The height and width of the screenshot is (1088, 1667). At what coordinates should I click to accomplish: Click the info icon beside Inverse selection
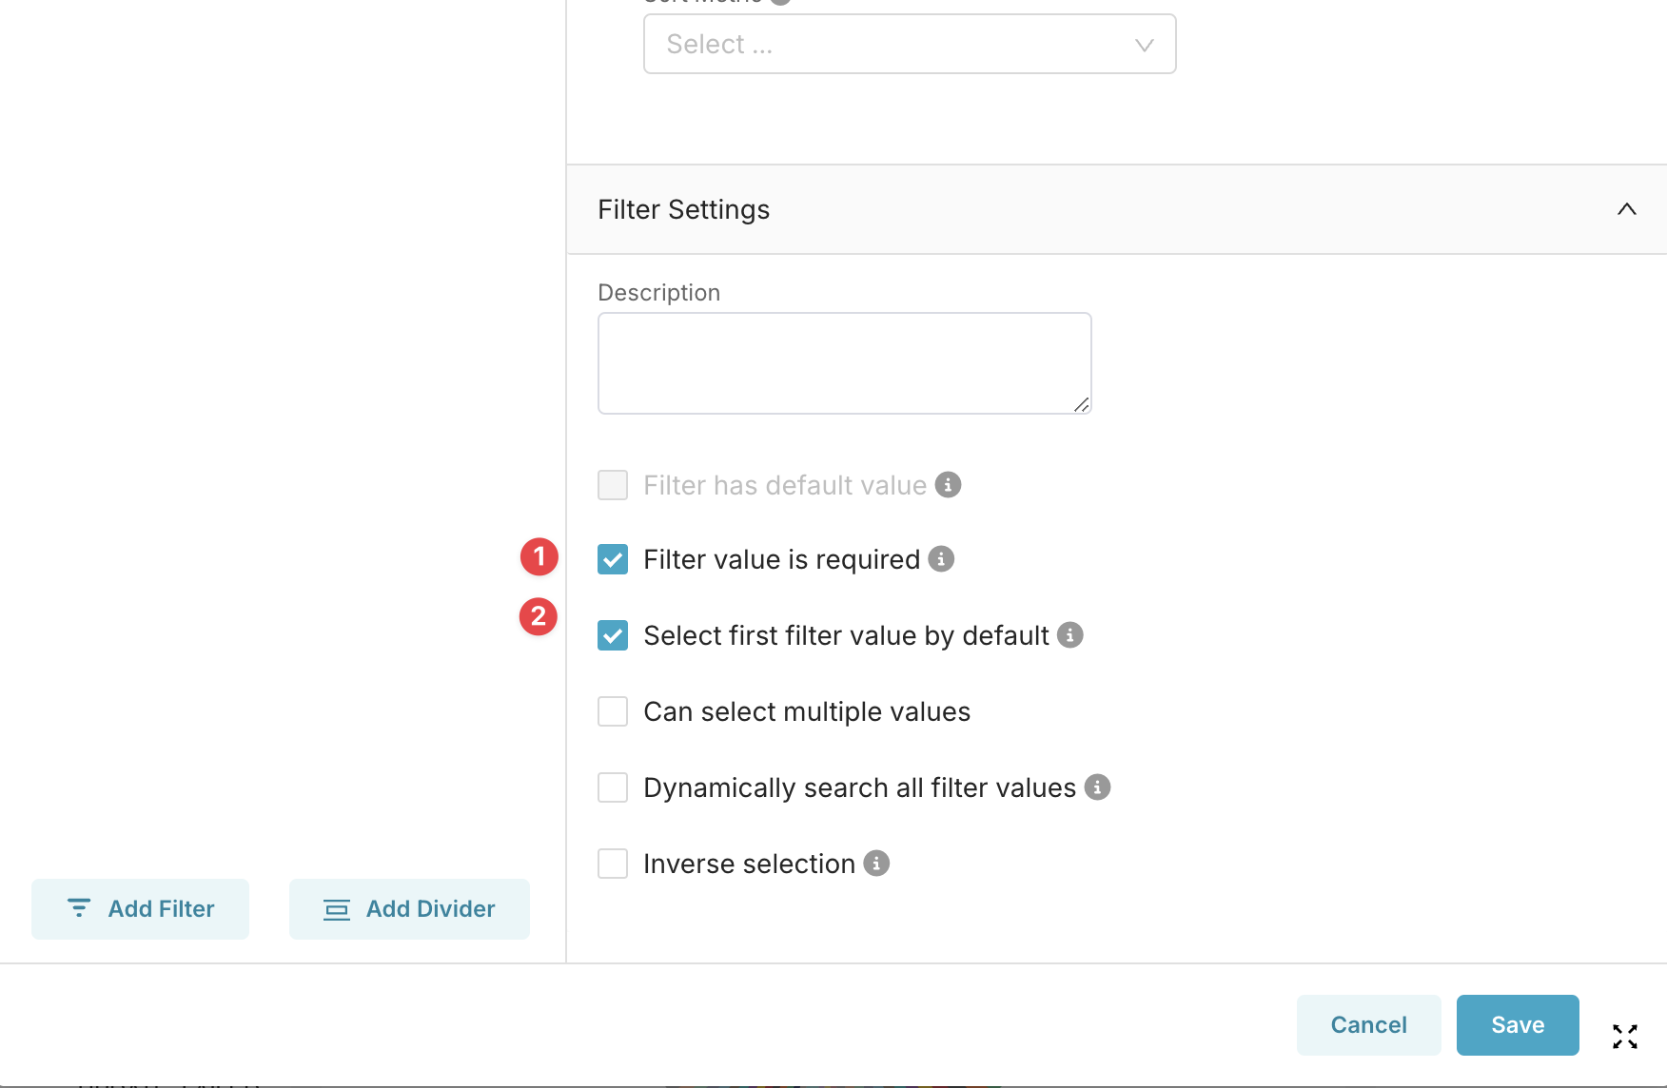pos(876,864)
